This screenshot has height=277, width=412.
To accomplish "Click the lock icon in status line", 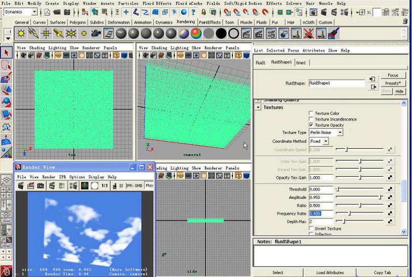I will tap(203, 12).
